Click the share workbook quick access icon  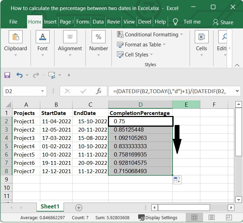[52, 75]
